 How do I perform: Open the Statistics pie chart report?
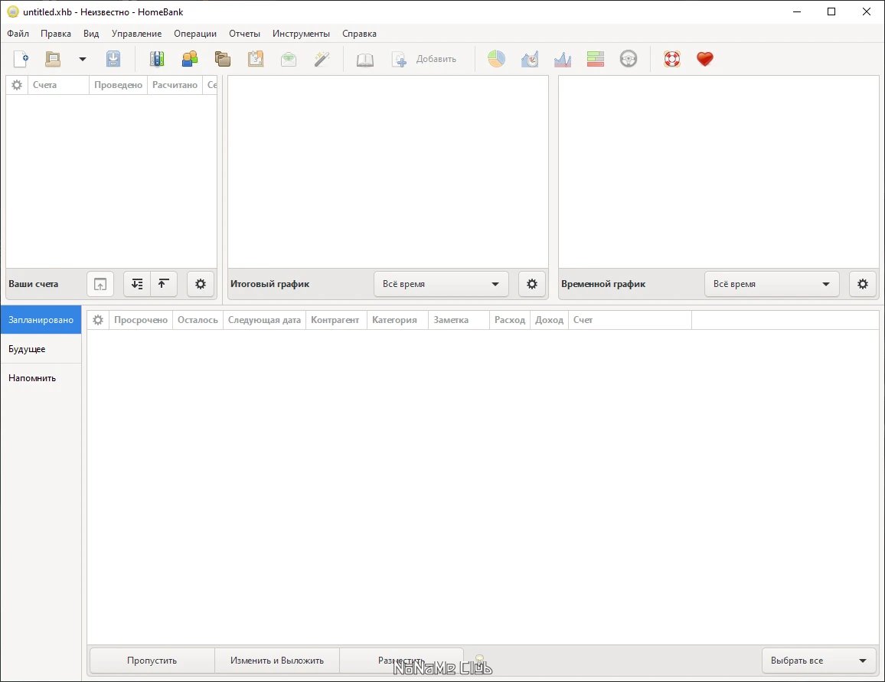(497, 59)
